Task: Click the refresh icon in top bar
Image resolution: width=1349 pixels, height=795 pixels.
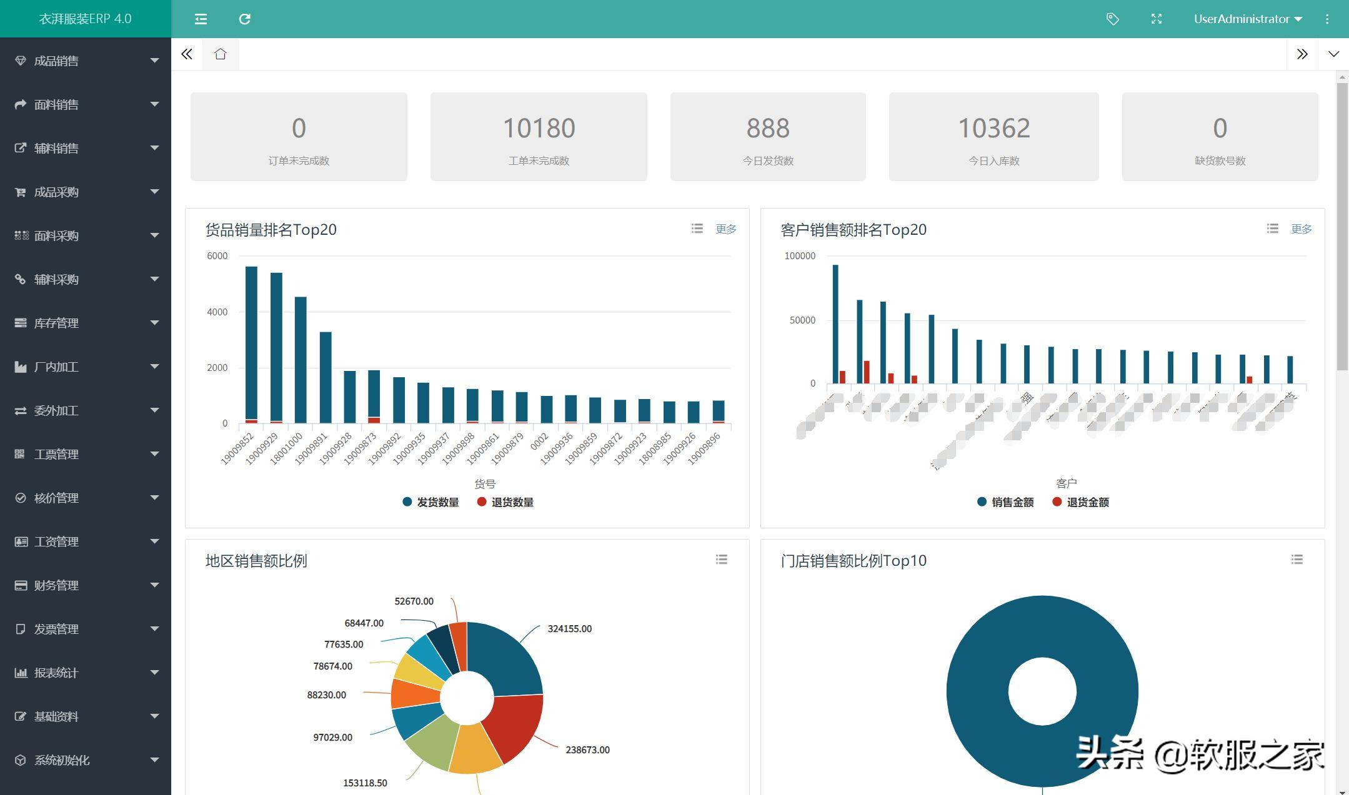Action: click(x=244, y=19)
